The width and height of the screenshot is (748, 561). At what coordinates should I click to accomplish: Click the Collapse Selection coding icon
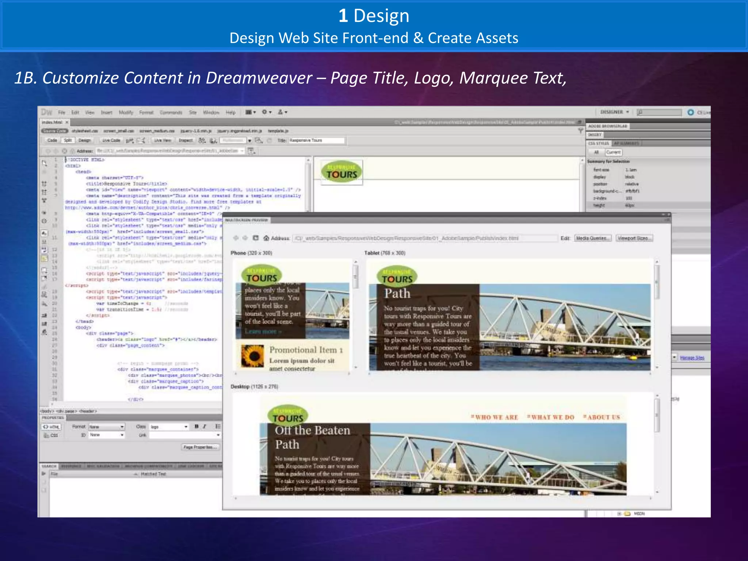click(x=44, y=192)
